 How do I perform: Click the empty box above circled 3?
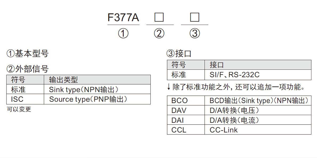[x=195, y=17]
